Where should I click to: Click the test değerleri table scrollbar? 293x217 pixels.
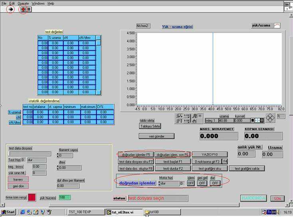click(x=98, y=65)
